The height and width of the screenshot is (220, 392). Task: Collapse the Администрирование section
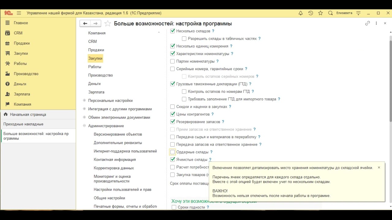coord(84,126)
